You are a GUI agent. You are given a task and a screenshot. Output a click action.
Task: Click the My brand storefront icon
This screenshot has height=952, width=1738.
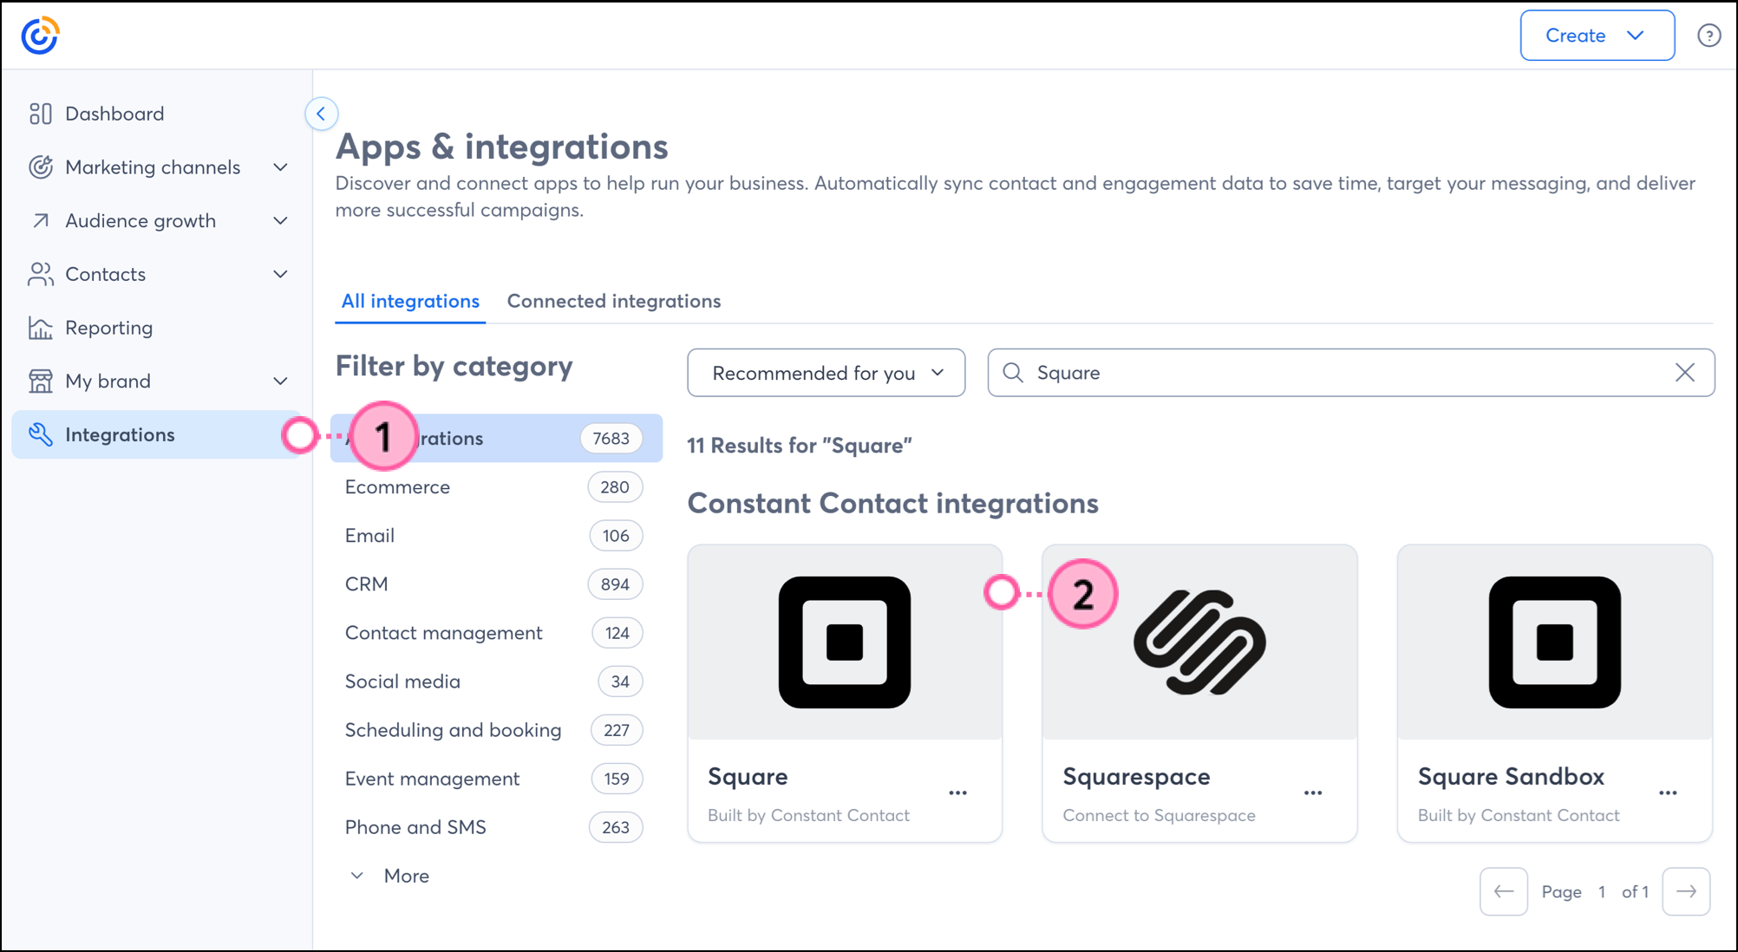[41, 381]
